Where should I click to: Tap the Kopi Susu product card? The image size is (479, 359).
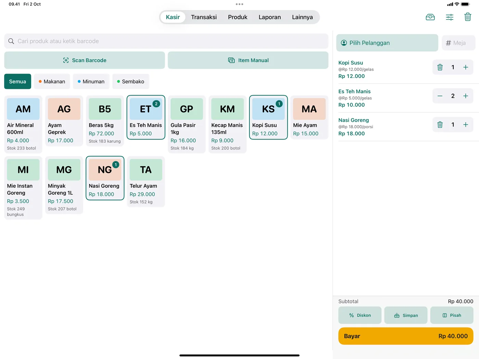click(268, 117)
